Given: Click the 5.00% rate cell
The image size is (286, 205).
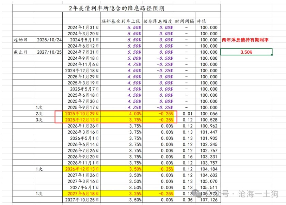Looking at the screenshot, I should [121, 58].
